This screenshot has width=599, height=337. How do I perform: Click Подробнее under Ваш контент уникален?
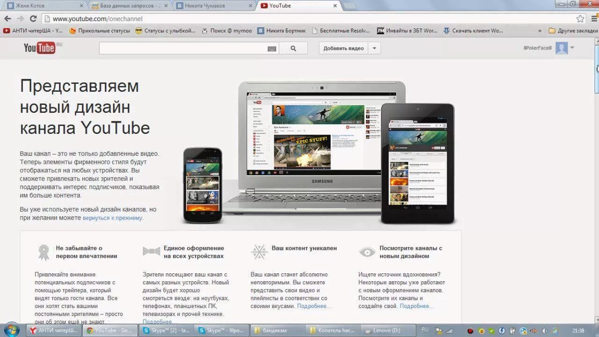(313, 306)
